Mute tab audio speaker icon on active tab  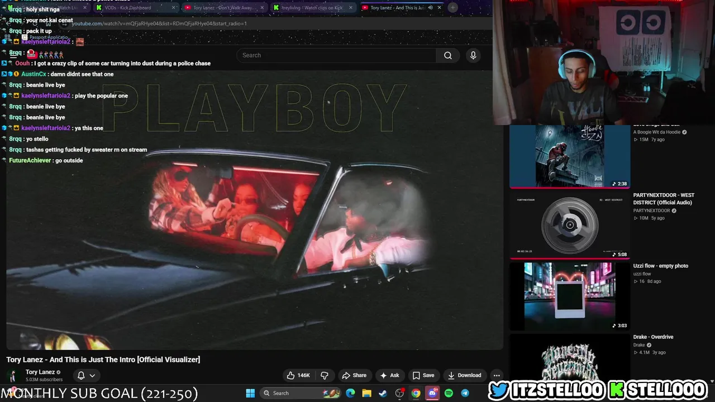tap(430, 8)
